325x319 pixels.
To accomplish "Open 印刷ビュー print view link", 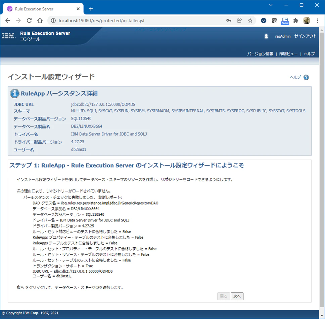I will tap(288, 54).
